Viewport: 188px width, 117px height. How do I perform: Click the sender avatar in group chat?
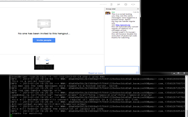click(x=108, y=13)
